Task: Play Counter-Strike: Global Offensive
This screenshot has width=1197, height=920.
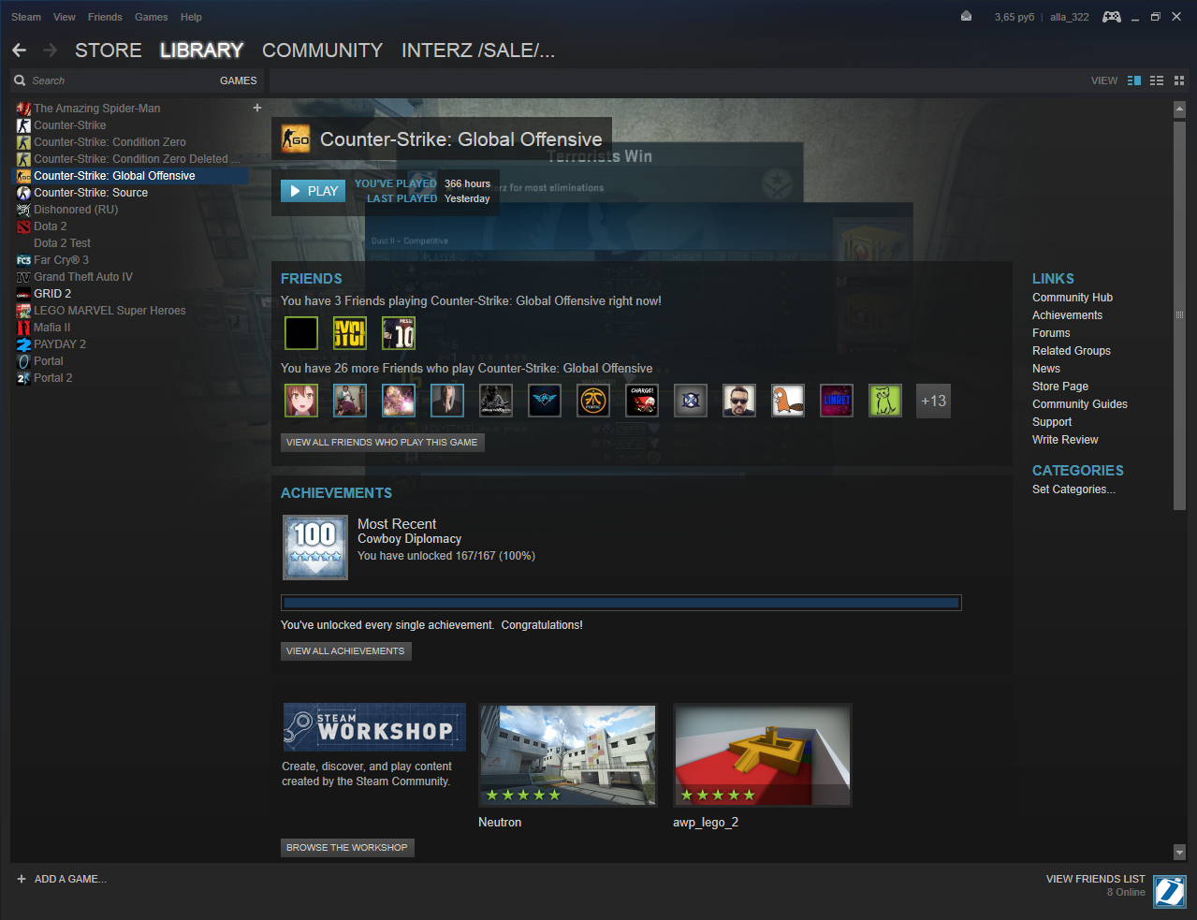Action: click(314, 191)
